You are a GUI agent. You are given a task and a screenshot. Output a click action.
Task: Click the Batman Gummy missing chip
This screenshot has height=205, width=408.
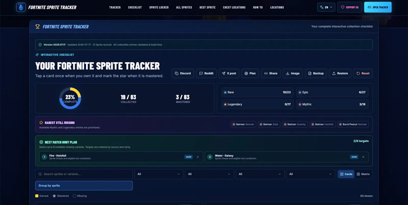pyautogui.click(x=295, y=124)
